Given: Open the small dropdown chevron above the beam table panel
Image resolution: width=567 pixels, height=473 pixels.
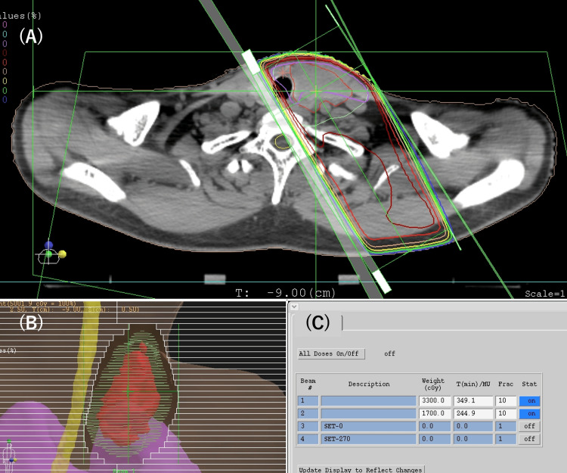Looking at the screenshot, I should (x=294, y=307).
